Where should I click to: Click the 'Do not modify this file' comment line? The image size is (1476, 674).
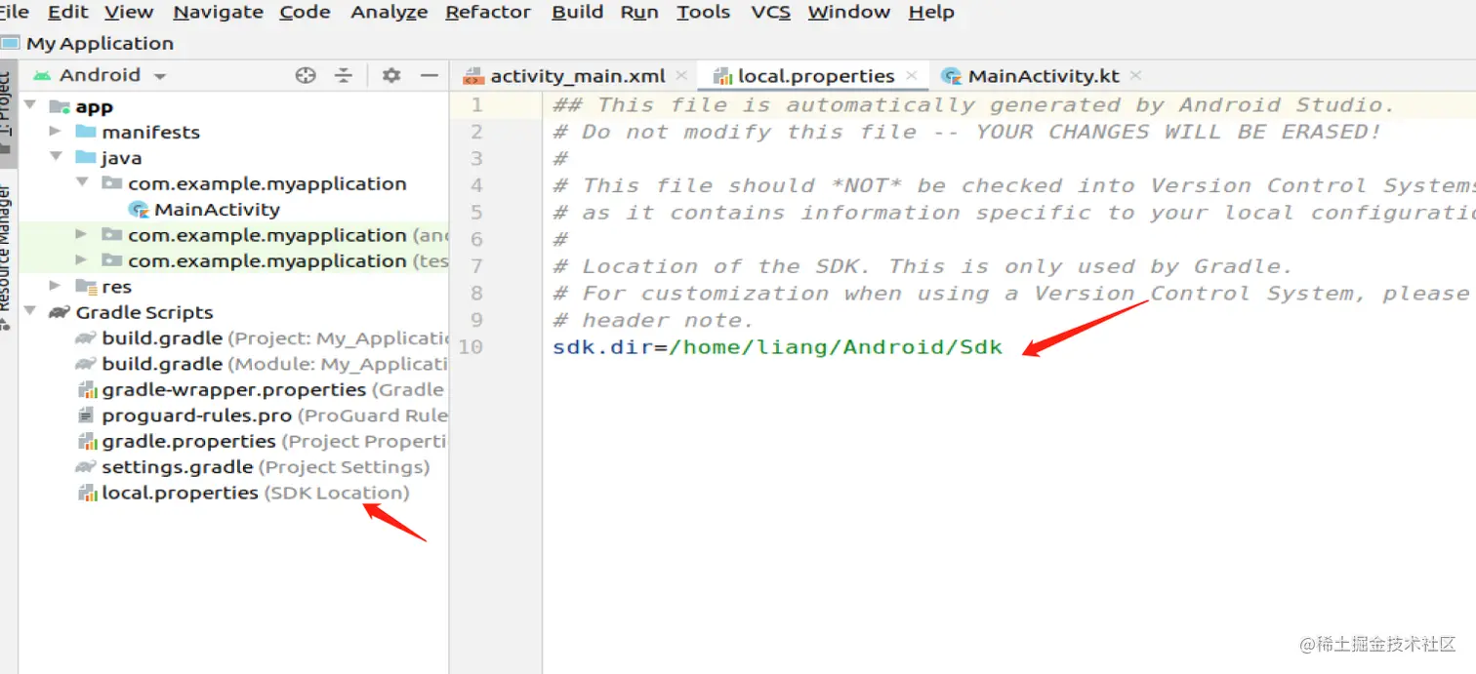(967, 132)
